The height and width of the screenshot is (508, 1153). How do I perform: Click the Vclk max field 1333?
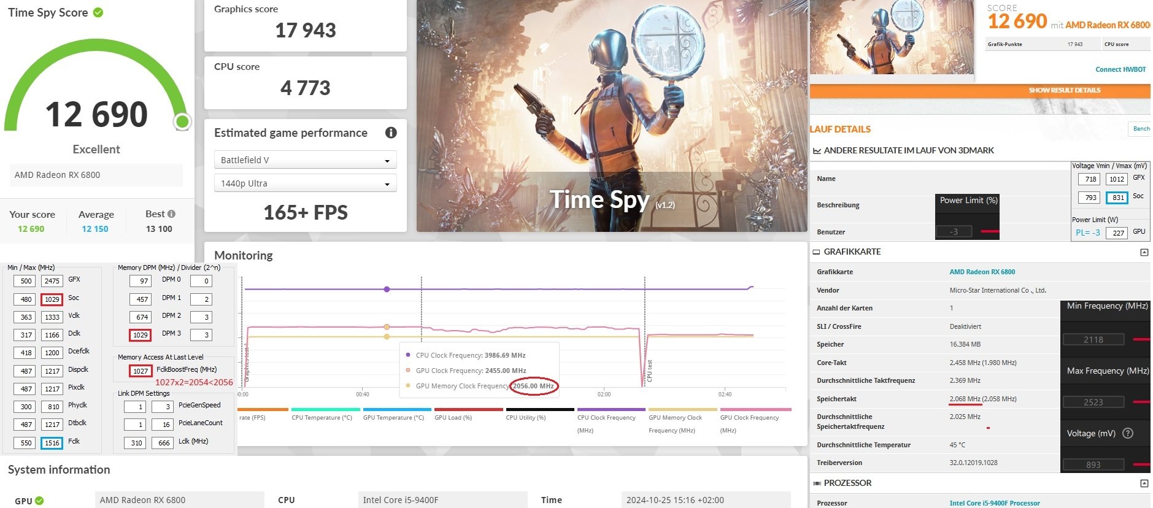(52, 317)
